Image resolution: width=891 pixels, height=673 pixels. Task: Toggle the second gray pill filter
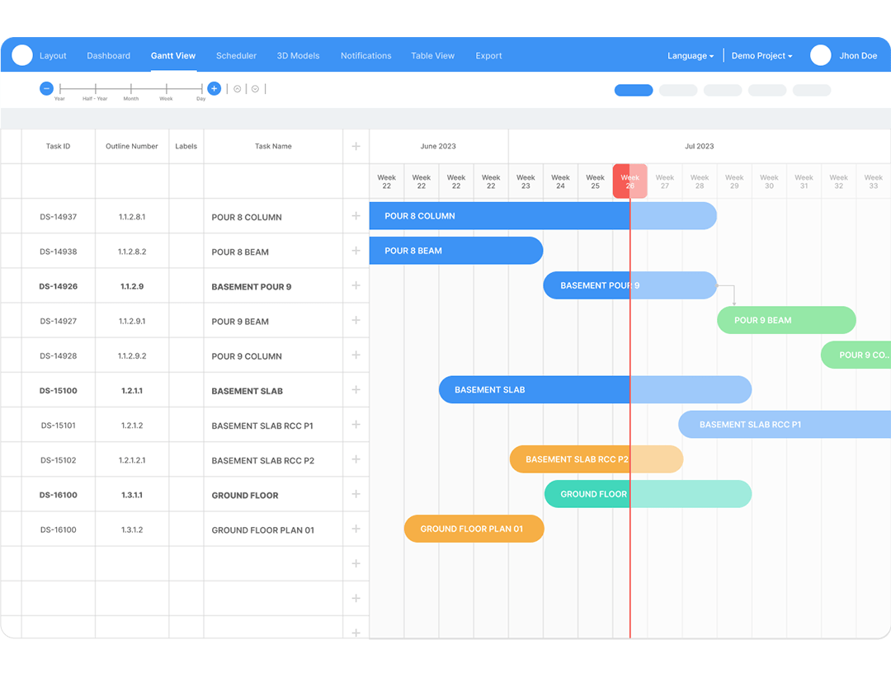(x=722, y=91)
